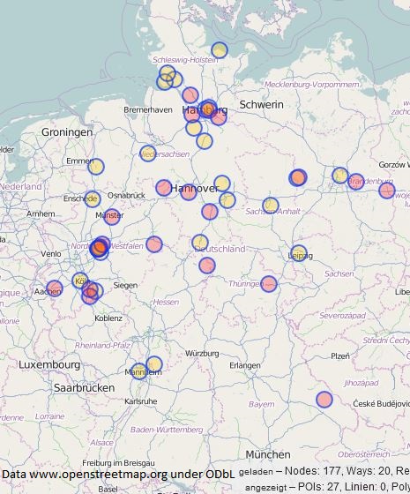The width and height of the screenshot is (410, 494).
Task: Select the yellow marker near Emmen
Action: pos(96,167)
